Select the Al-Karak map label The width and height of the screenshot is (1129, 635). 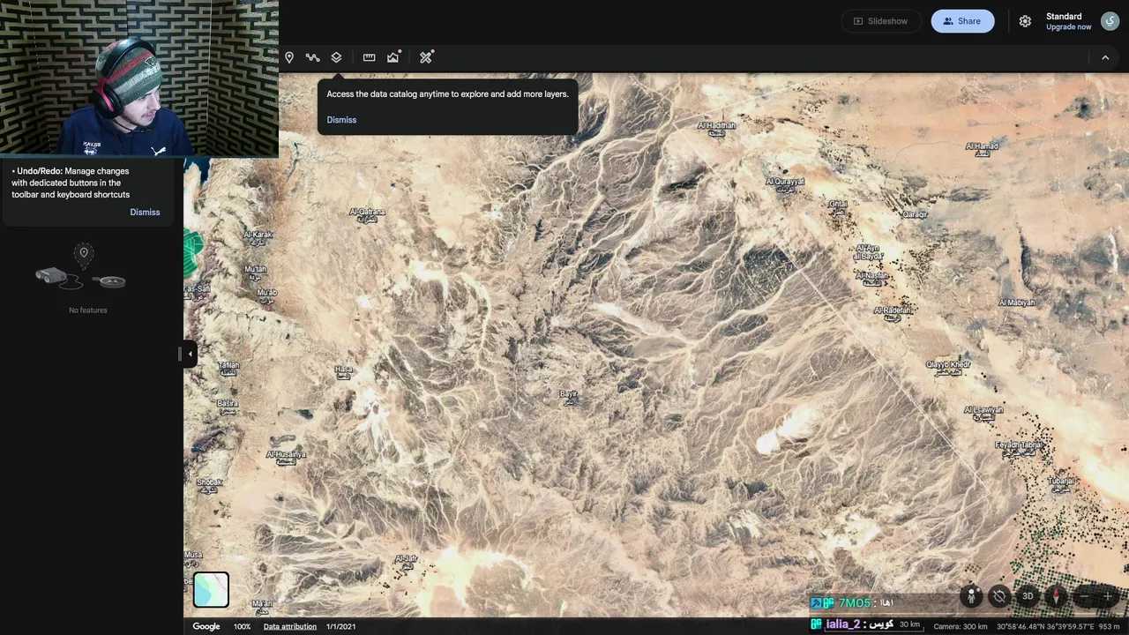[258, 237]
